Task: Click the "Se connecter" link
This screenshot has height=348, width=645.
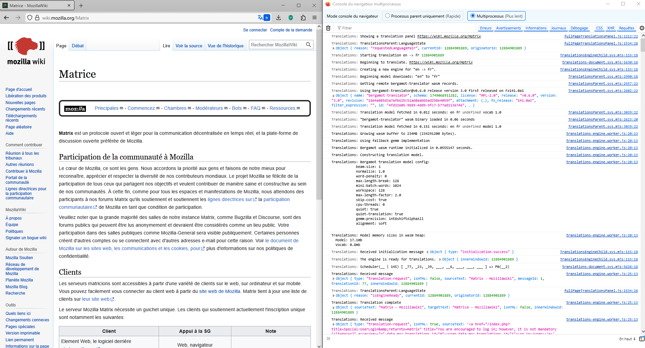Action: (x=255, y=30)
